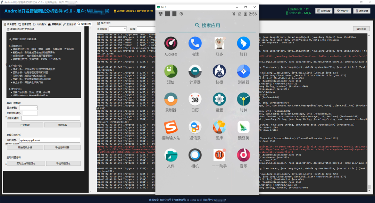The height and width of the screenshot is (203, 375).
Task: Open the 时钟 clock app
Action: (x=243, y=99)
